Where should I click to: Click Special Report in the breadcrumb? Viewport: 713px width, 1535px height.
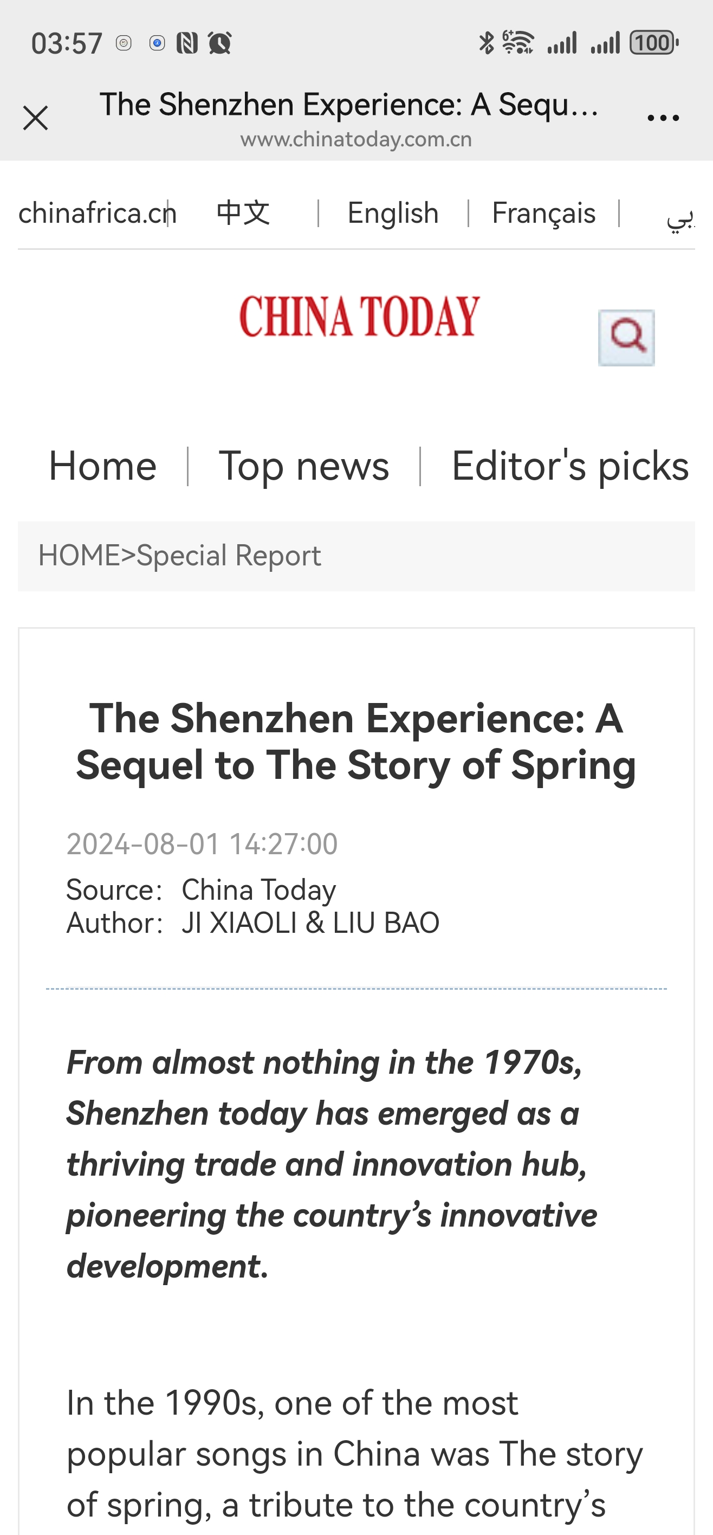(229, 556)
